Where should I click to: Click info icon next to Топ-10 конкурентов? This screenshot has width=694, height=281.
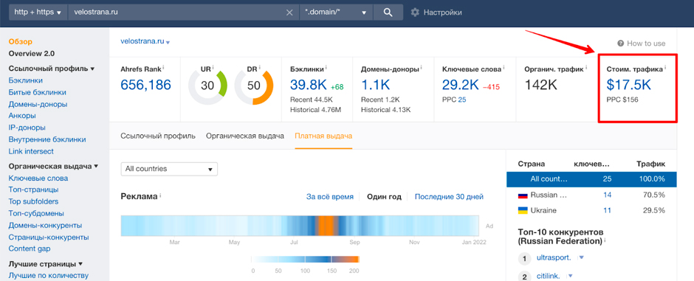[x=605, y=240]
